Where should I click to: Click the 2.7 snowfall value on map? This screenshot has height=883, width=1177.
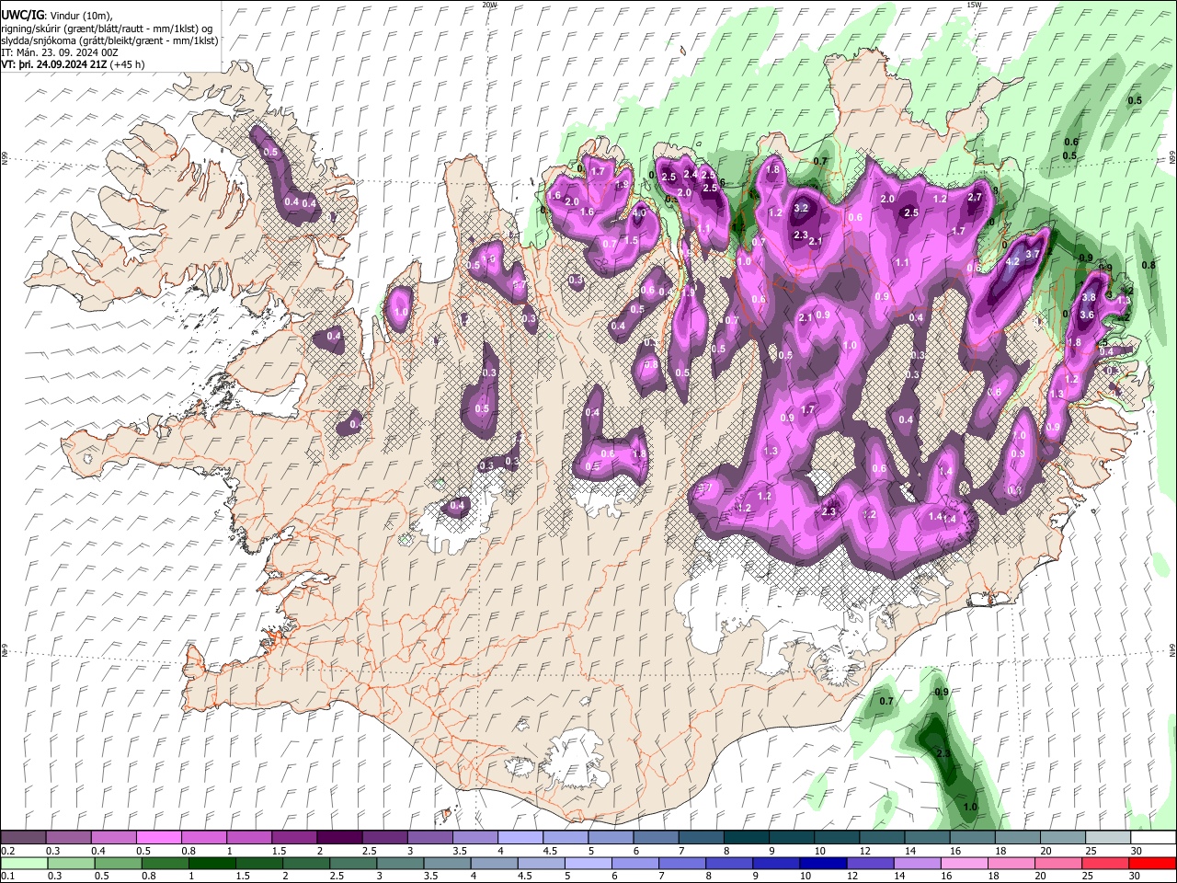coord(976,197)
